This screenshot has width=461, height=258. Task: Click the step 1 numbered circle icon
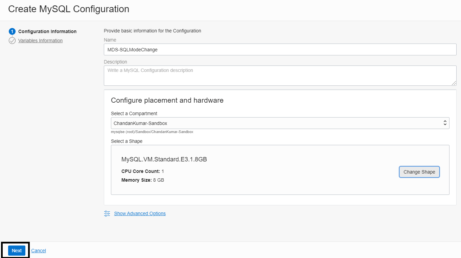(12, 31)
